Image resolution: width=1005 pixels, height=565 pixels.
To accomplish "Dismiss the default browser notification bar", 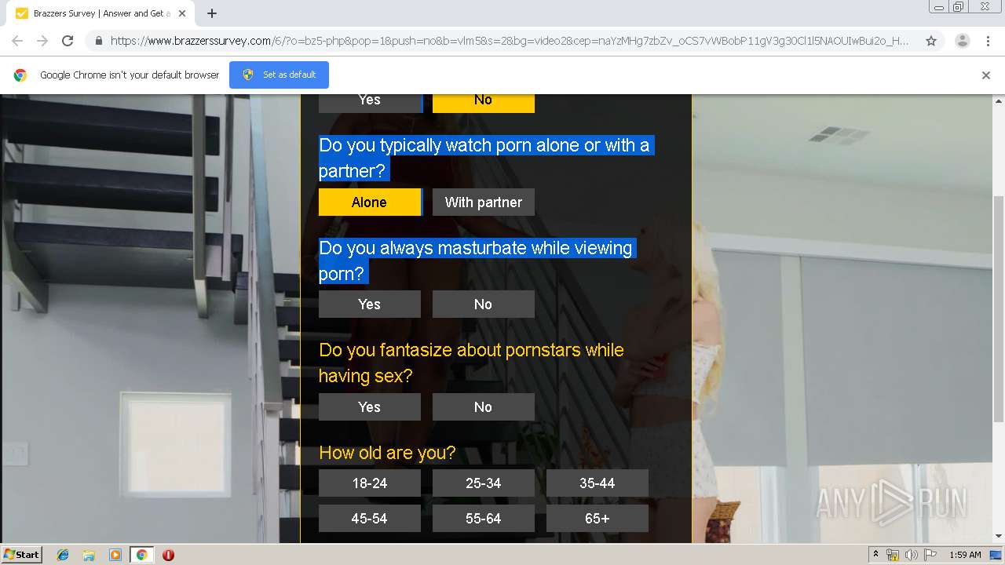I will pos(986,75).
